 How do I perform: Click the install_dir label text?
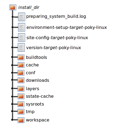[29, 8]
